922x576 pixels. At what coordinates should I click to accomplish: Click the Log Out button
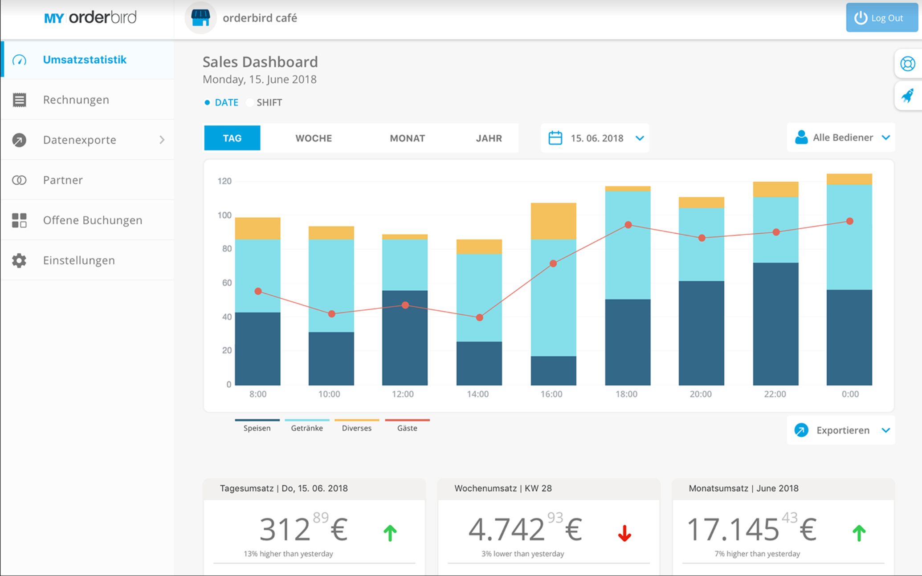(x=881, y=18)
